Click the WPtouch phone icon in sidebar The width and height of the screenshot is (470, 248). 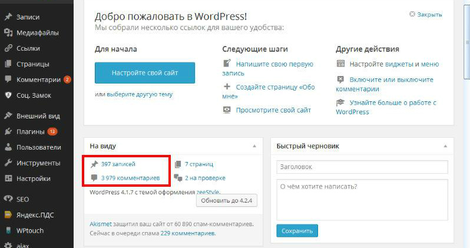click(x=8, y=230)
